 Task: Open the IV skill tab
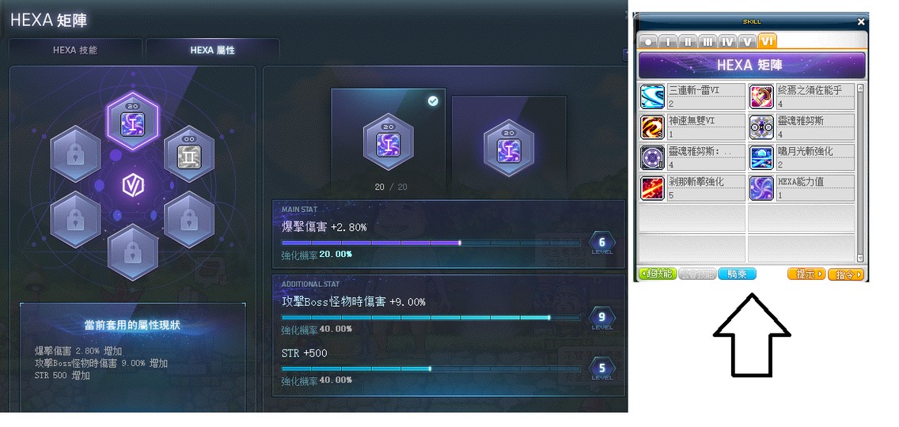[727, 41]
